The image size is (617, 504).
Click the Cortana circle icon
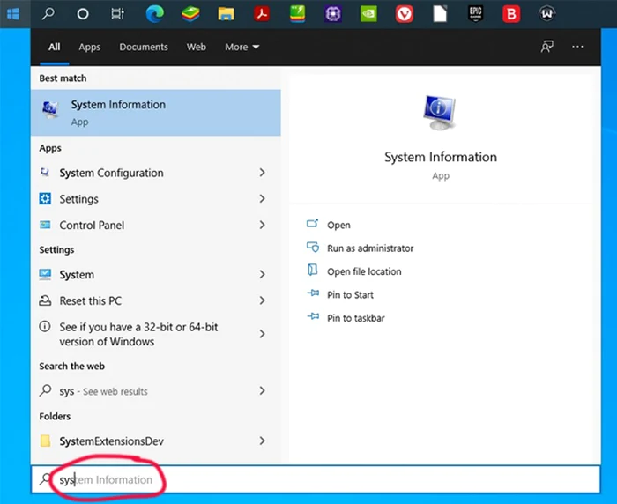coord(83,14)
